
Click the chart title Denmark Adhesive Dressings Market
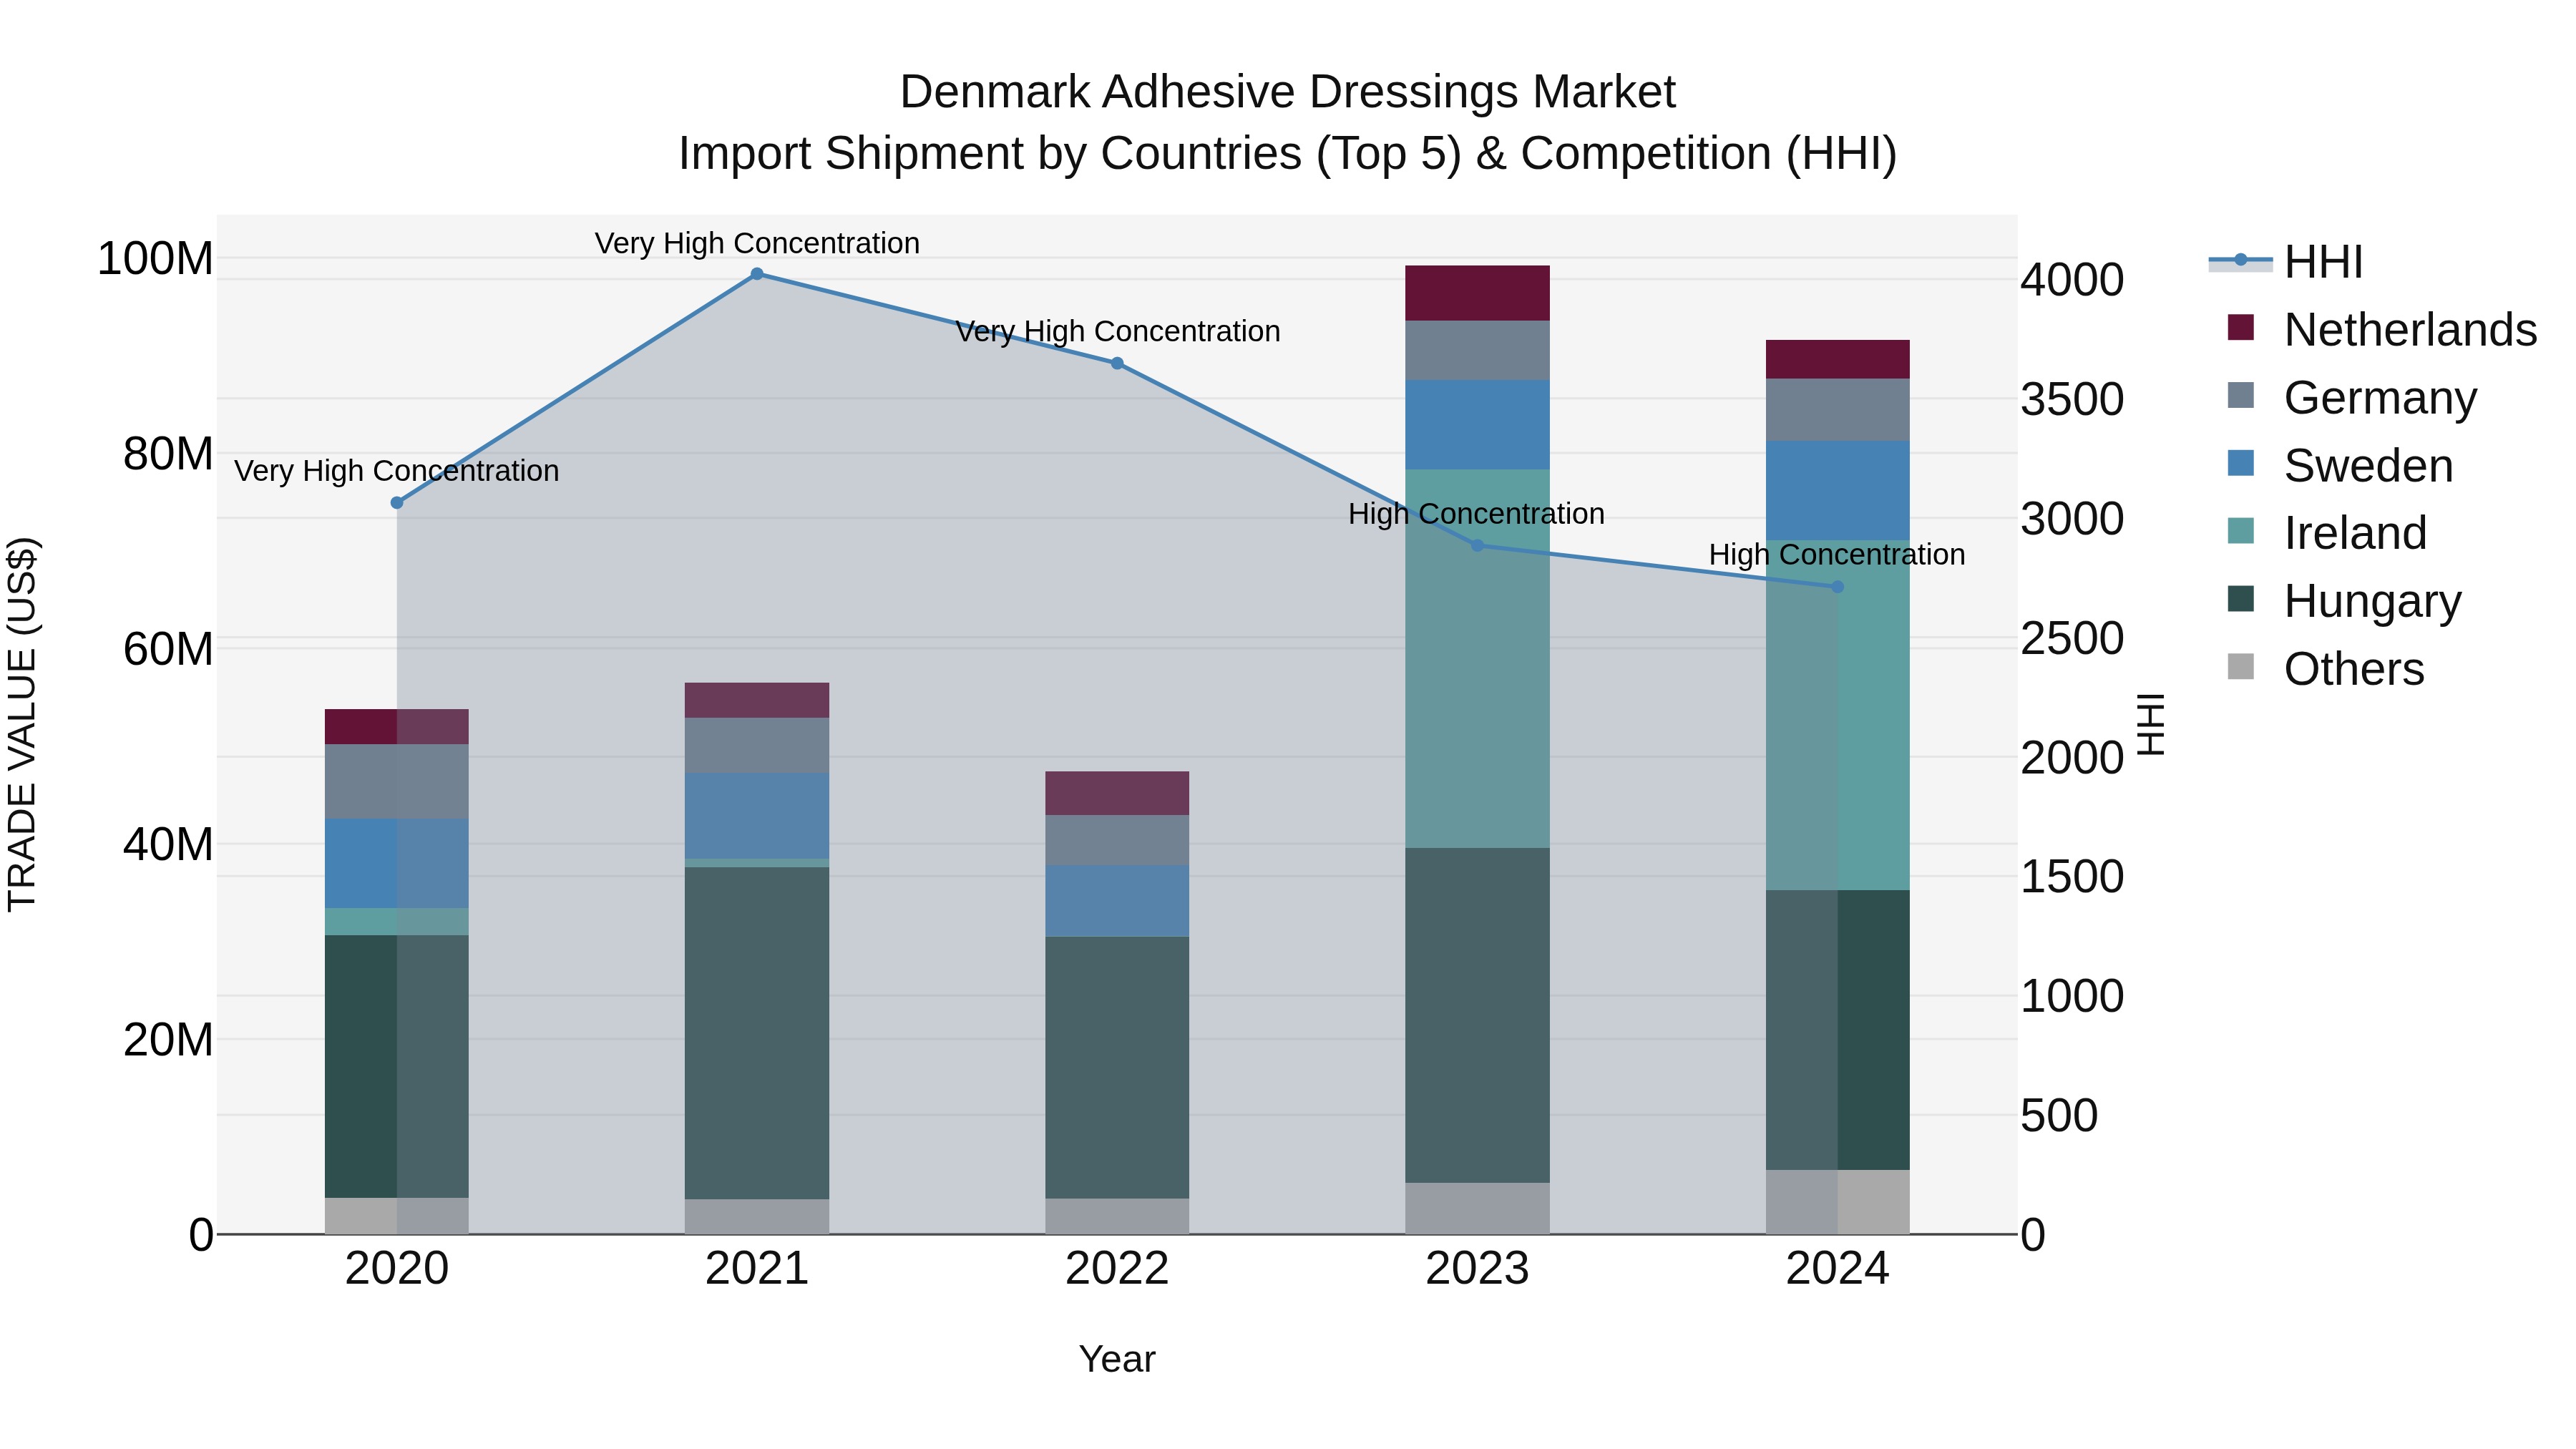pos(1288,92)
